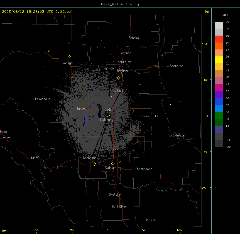Click the Vulcan label

(151, 220)
